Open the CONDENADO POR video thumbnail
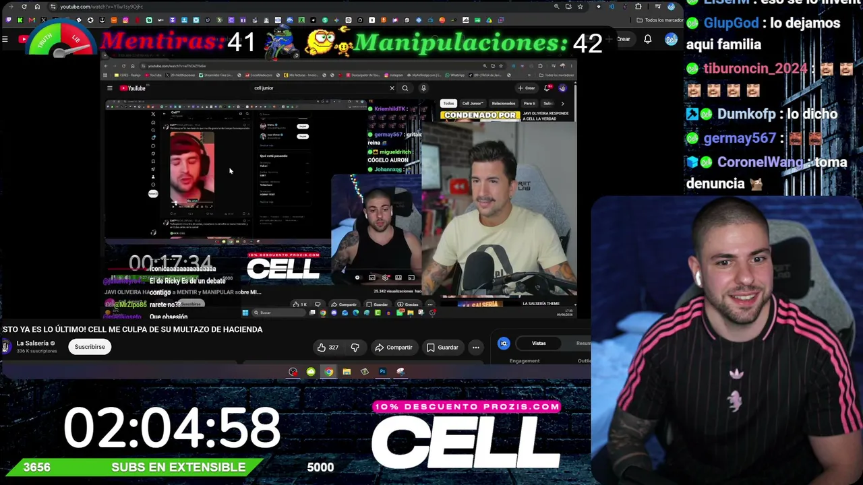Screen dimensions: 863x485 coord(480,116)
